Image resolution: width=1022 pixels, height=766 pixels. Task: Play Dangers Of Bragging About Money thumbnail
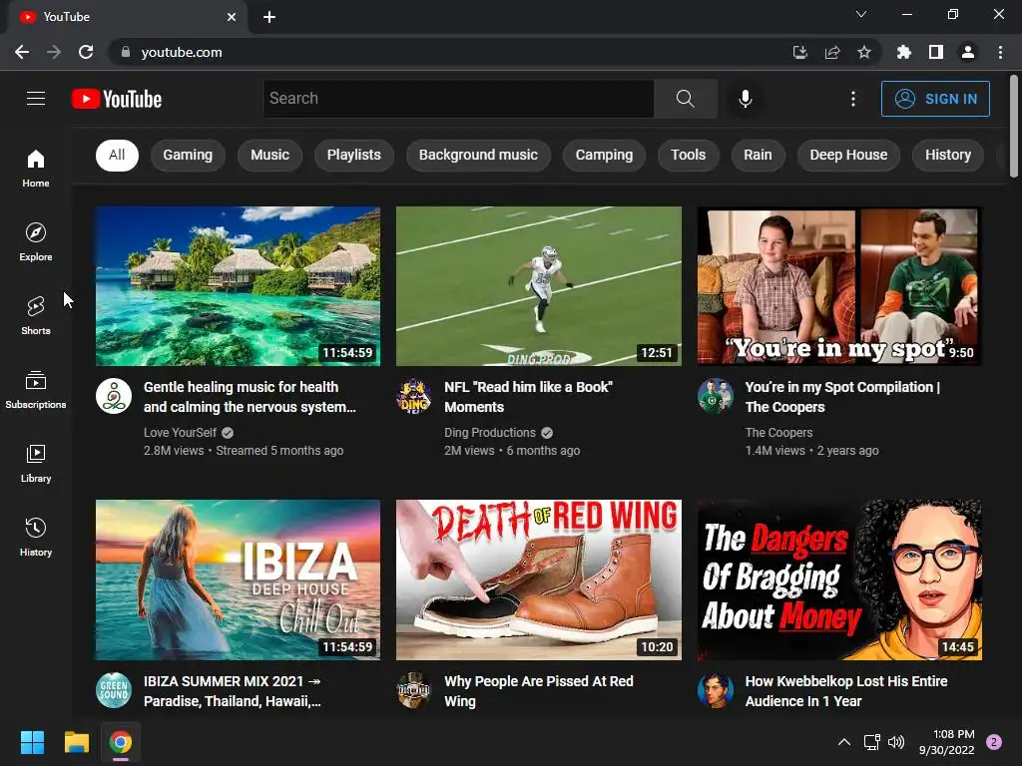[x=839, y=579]
